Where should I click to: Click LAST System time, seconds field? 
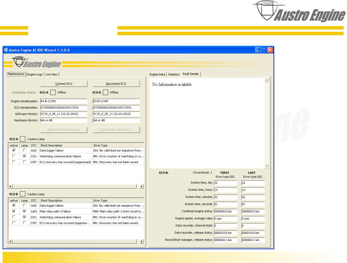point(253,204)
